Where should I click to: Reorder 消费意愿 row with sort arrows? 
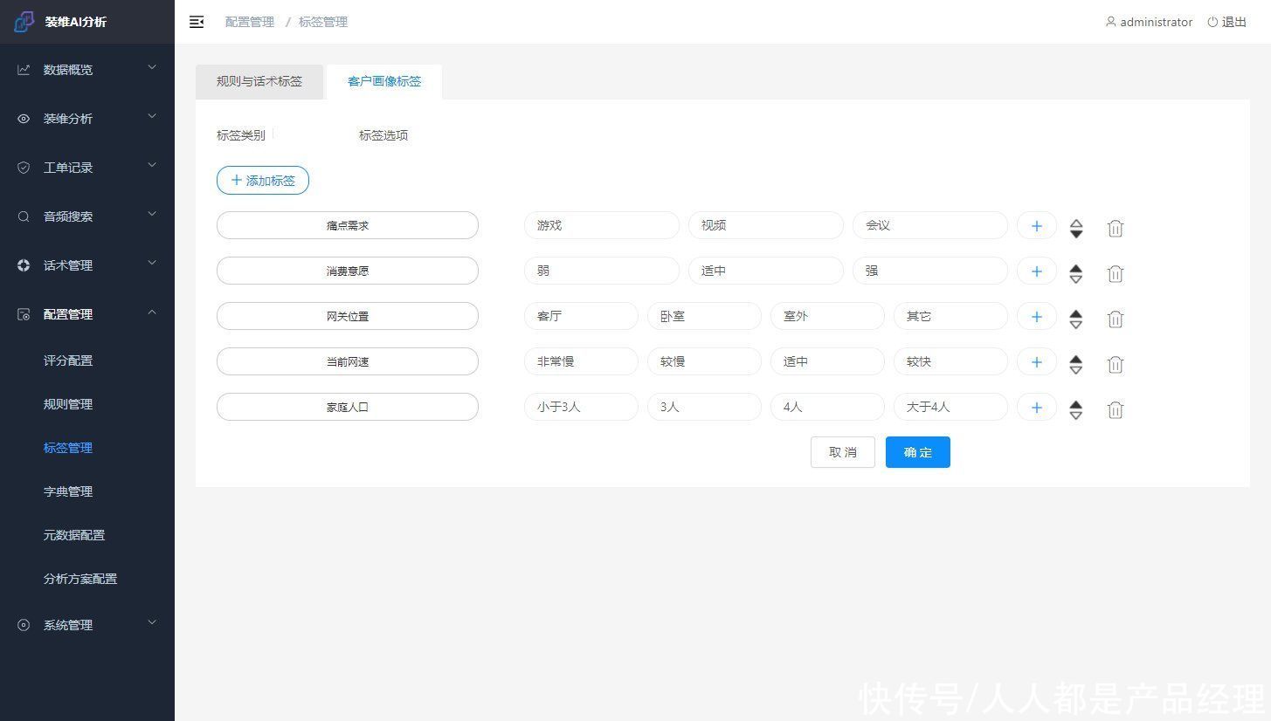pos(1076,273)
